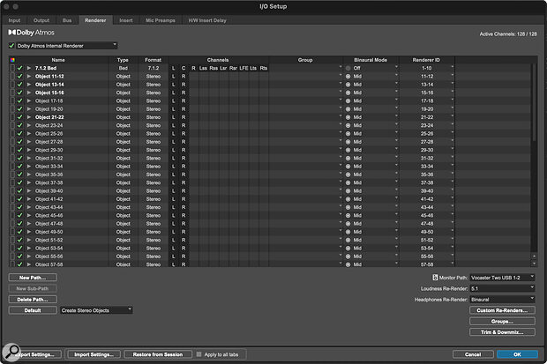Toggle active checkmark for 7.1.2 Bed
The image size is (547, 364).
click(x=20, y=69)
